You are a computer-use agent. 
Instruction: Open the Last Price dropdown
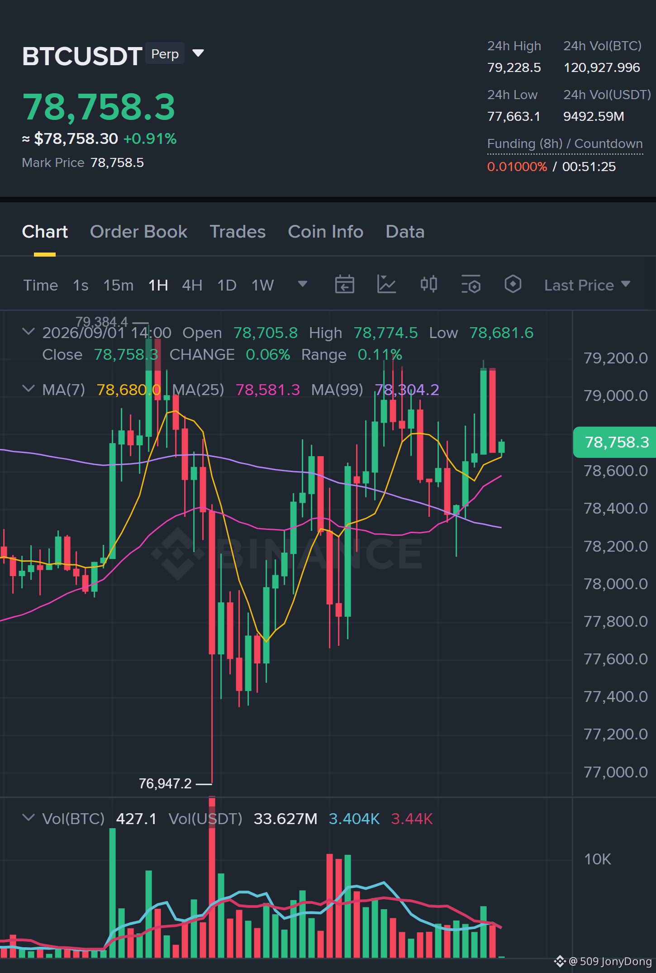[x=587, y=285]
